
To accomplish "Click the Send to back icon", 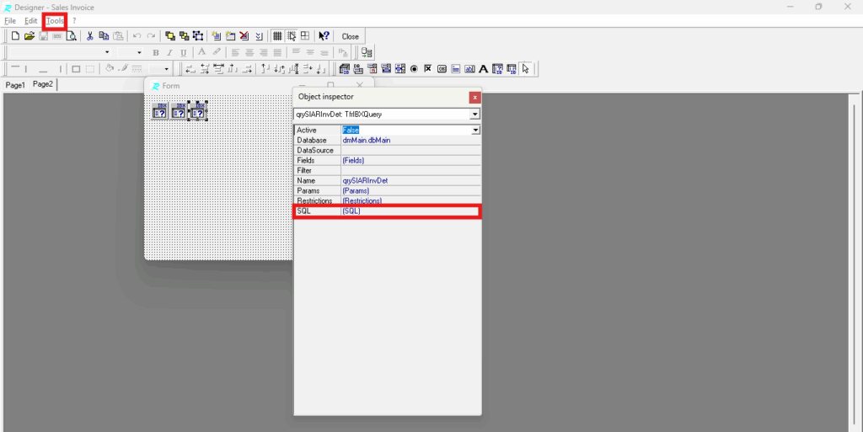I will (184, 36).
